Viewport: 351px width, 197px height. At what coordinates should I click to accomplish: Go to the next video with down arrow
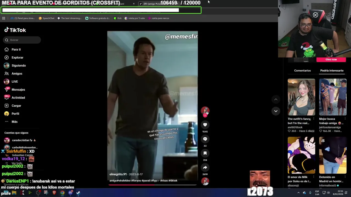276,111
